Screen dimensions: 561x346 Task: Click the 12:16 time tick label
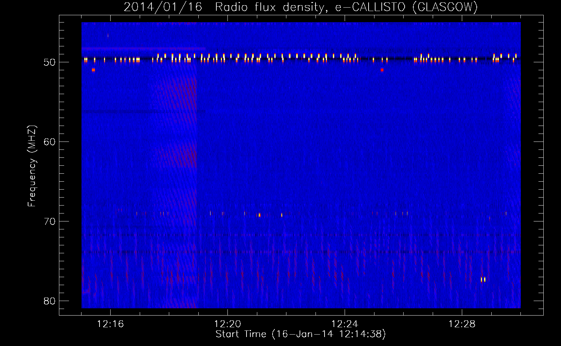(x=110, y=324)
